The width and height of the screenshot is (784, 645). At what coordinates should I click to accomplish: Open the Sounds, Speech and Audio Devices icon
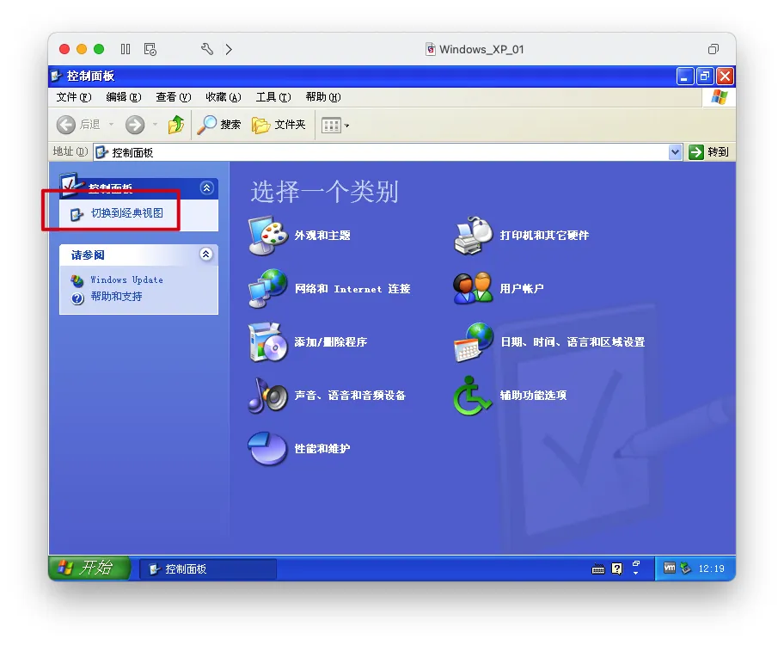pos(268,396)
